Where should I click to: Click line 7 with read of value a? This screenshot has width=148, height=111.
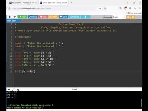click(x=39, y=43)
